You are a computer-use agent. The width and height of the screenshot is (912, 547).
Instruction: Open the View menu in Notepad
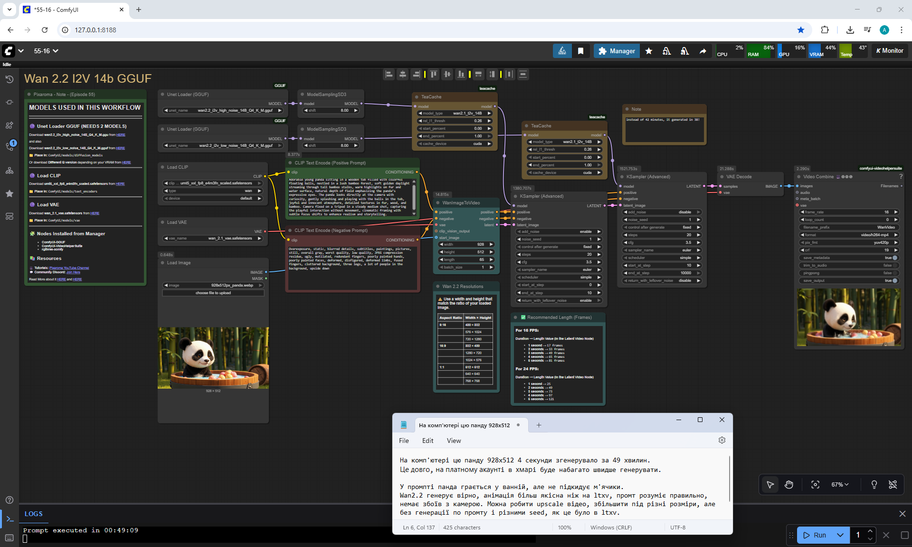click(x=454, y=441)
